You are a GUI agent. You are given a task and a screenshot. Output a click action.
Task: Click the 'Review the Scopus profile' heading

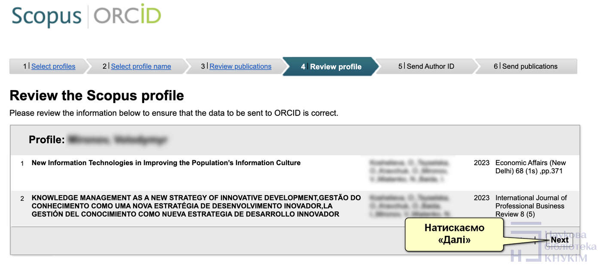tap(97, 95)
